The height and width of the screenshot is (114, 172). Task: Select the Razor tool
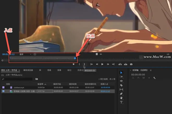(121, 85)
